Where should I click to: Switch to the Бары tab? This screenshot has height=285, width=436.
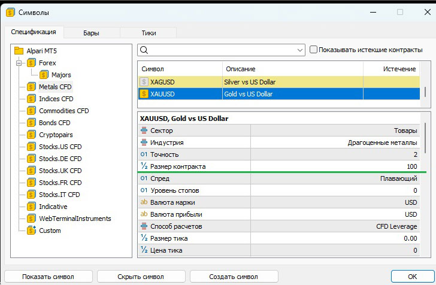tap(91, 32)
